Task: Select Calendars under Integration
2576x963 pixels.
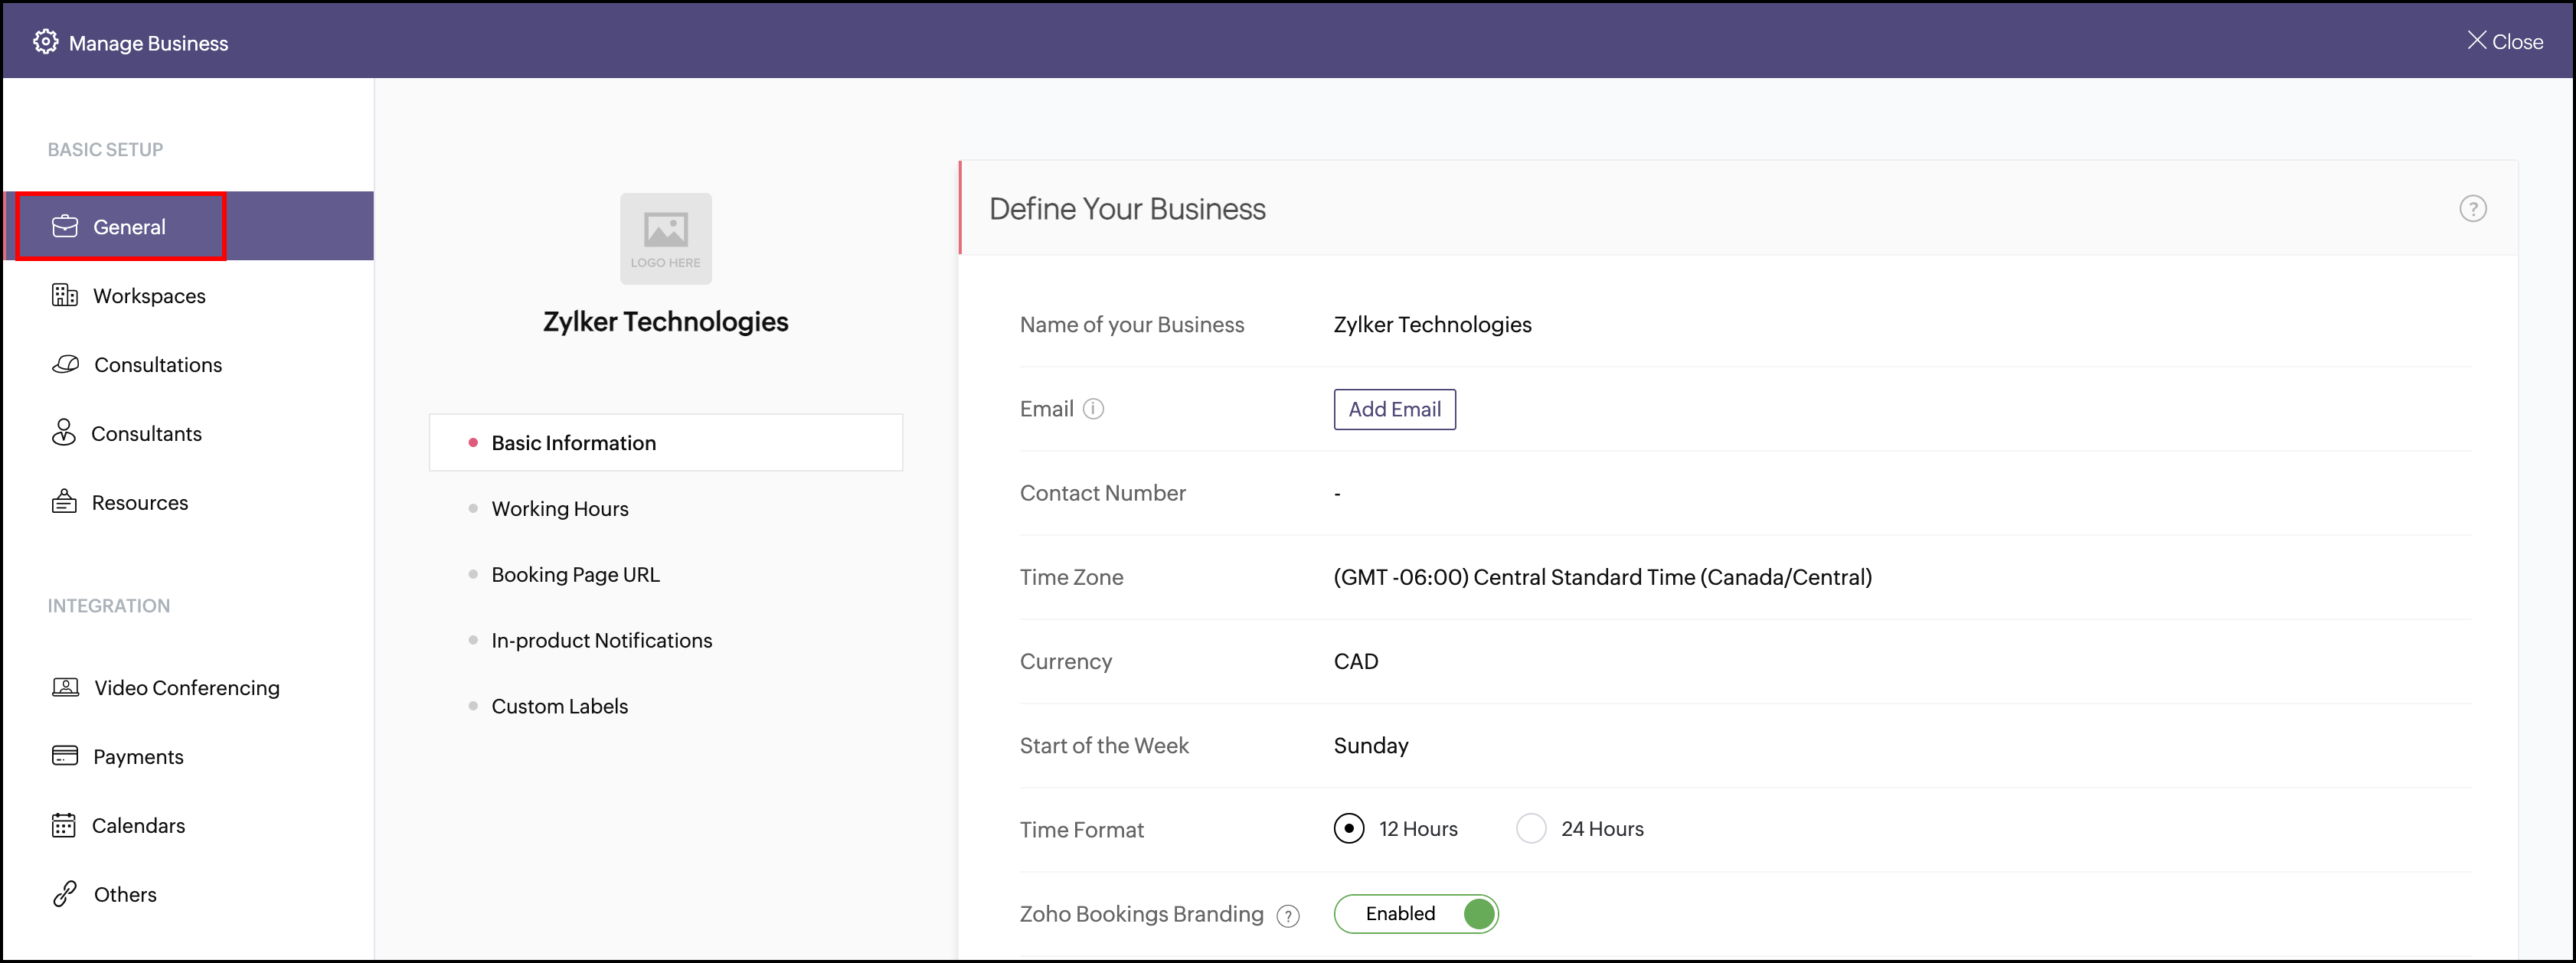Action: pos(139,825)
